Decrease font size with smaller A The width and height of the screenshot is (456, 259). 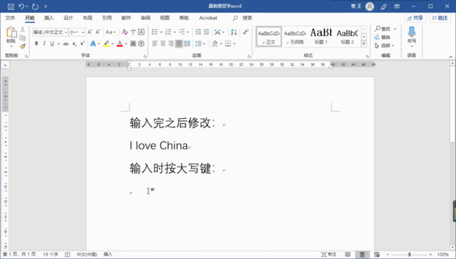98,32
